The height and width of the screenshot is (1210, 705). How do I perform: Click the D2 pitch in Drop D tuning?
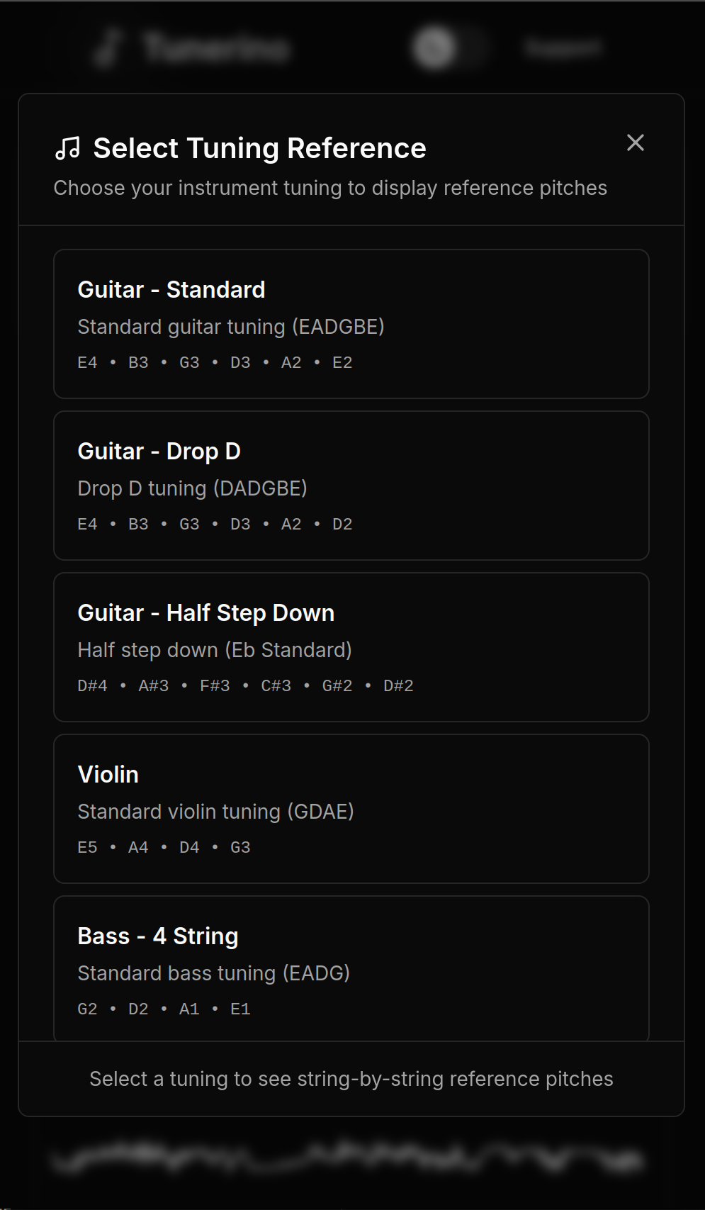[x=342, y=524]
